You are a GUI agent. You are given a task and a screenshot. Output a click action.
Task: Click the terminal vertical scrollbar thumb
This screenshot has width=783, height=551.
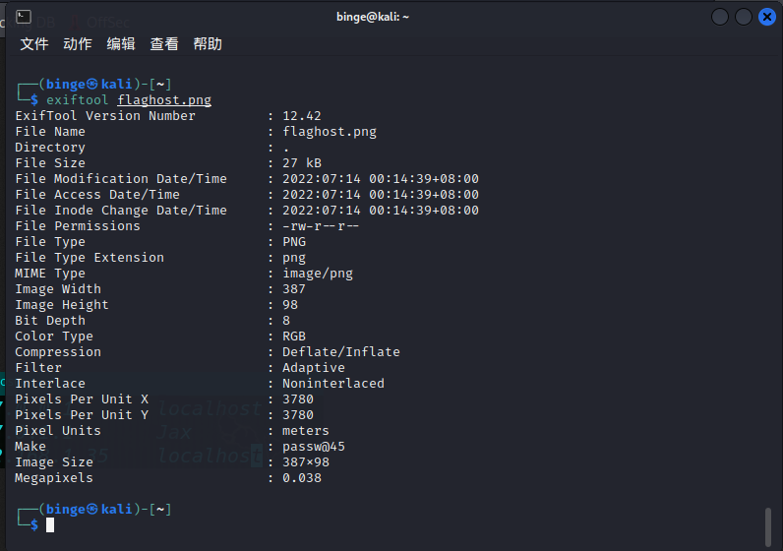coord(768,527)
